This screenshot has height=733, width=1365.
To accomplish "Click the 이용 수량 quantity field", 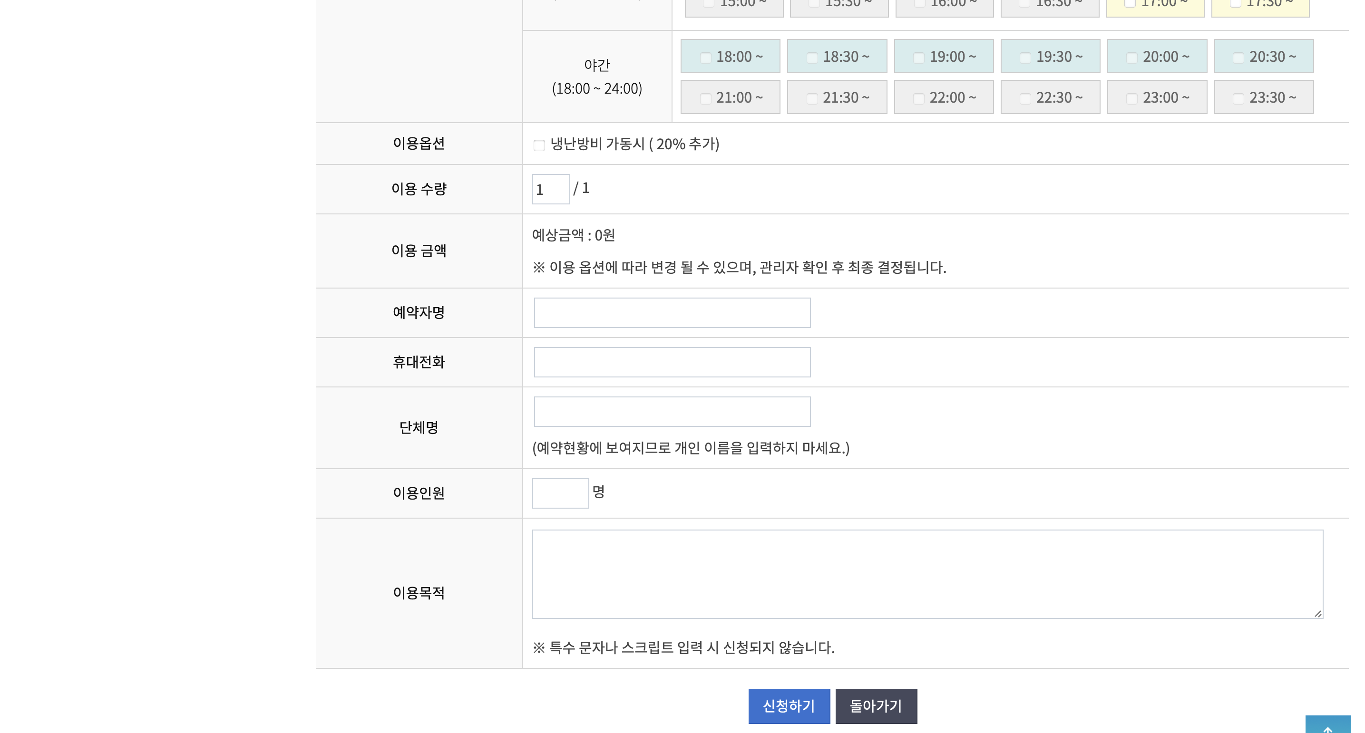I will coord(551,189).
